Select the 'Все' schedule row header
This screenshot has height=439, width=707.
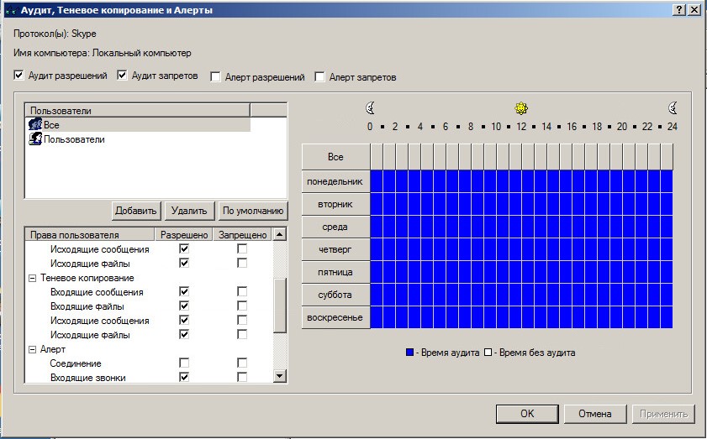pos(335,157)
